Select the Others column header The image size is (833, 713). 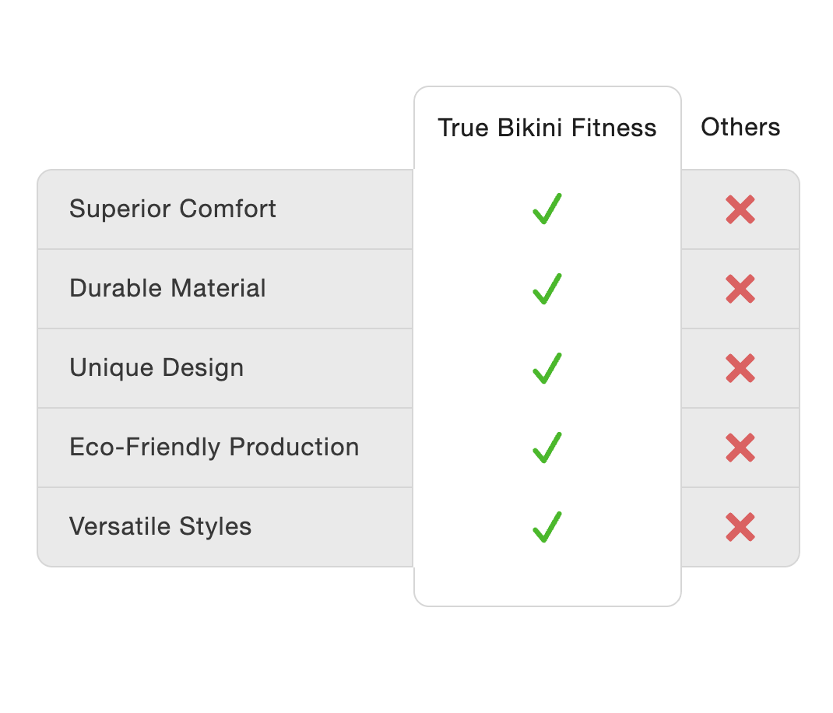coord(740,127)
